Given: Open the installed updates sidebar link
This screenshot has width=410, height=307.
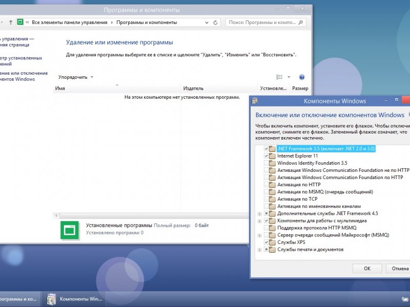Looking at the screenshot, I should [20, 61].
